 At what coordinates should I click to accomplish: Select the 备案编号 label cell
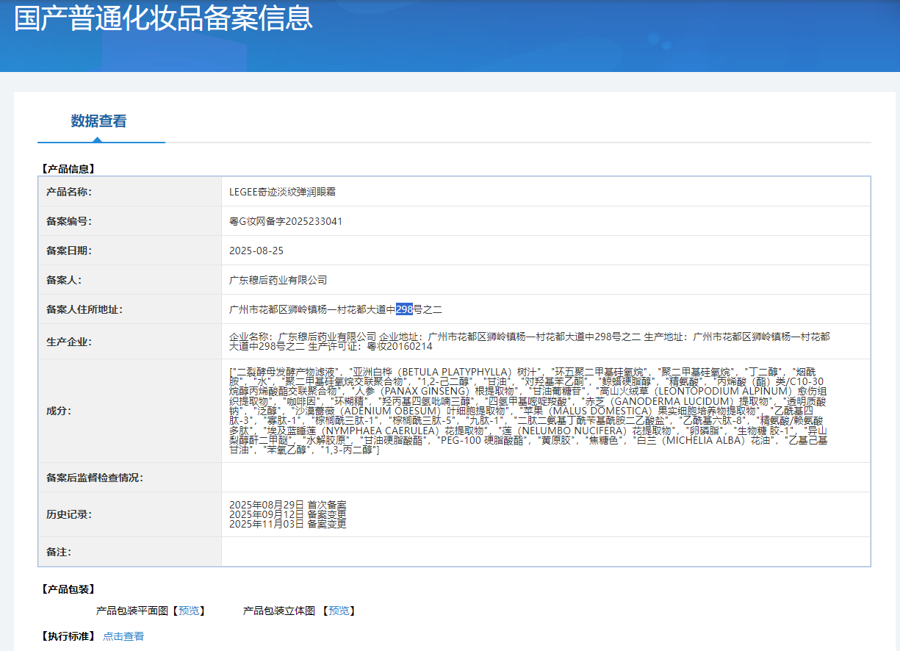(x=130, y=221)
